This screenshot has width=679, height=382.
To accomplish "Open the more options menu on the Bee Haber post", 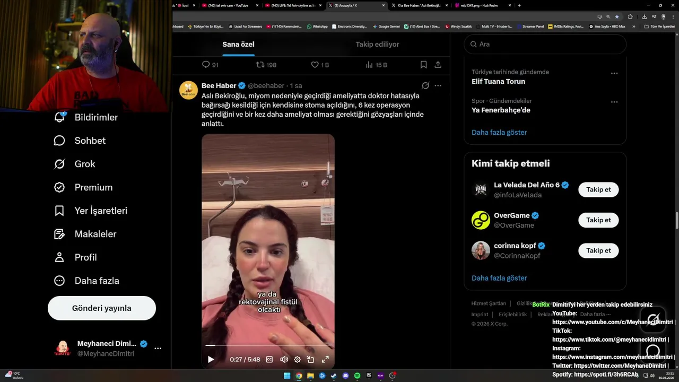I will pyautogui.click(x=438, y=85).
